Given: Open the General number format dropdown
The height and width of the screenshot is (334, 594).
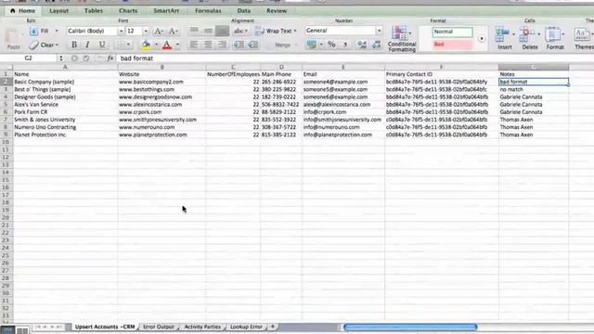Looking at the screenshot, I should [379, 31].
